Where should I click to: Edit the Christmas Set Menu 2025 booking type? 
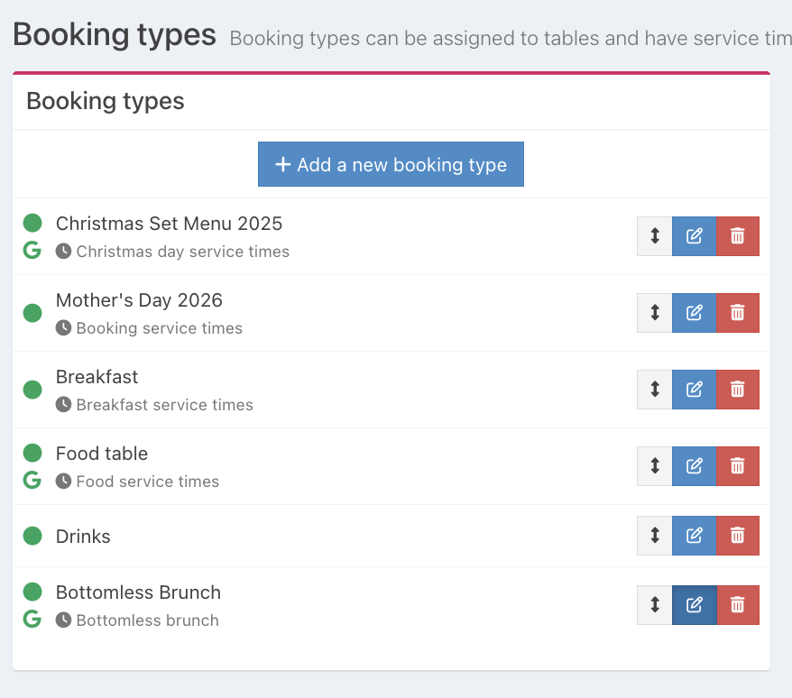coord(694,236)
